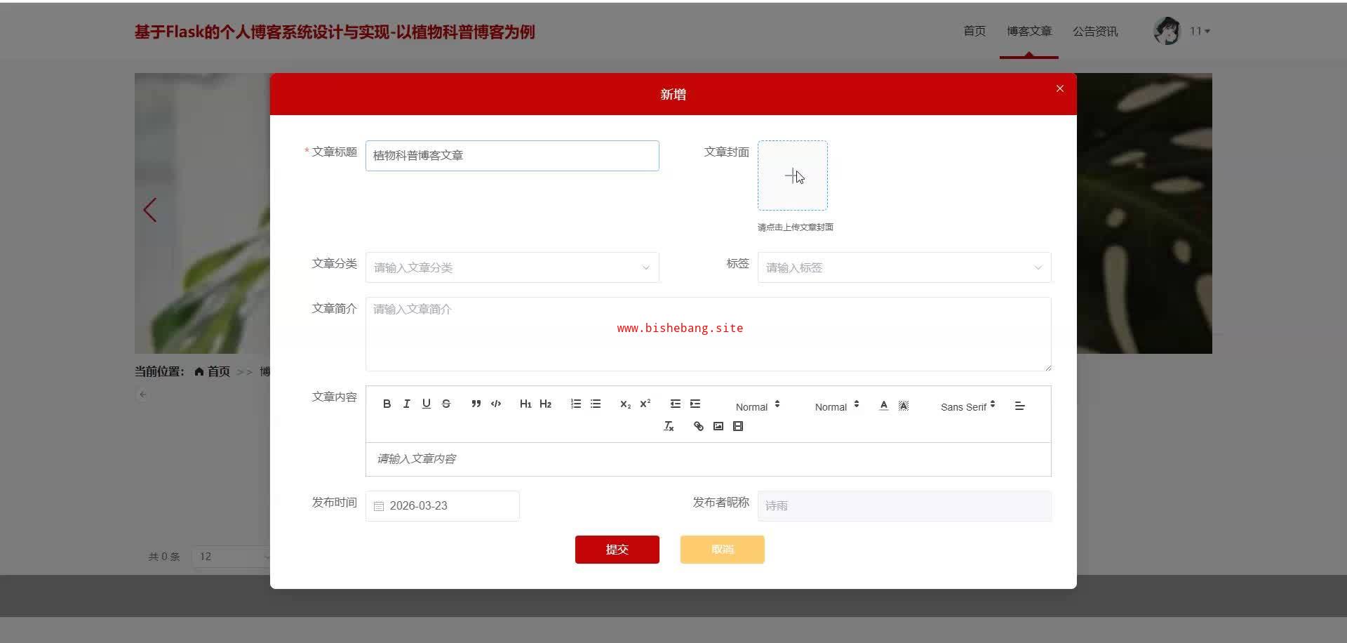Go to the 公告资讯 menu item

[1095, 31]
